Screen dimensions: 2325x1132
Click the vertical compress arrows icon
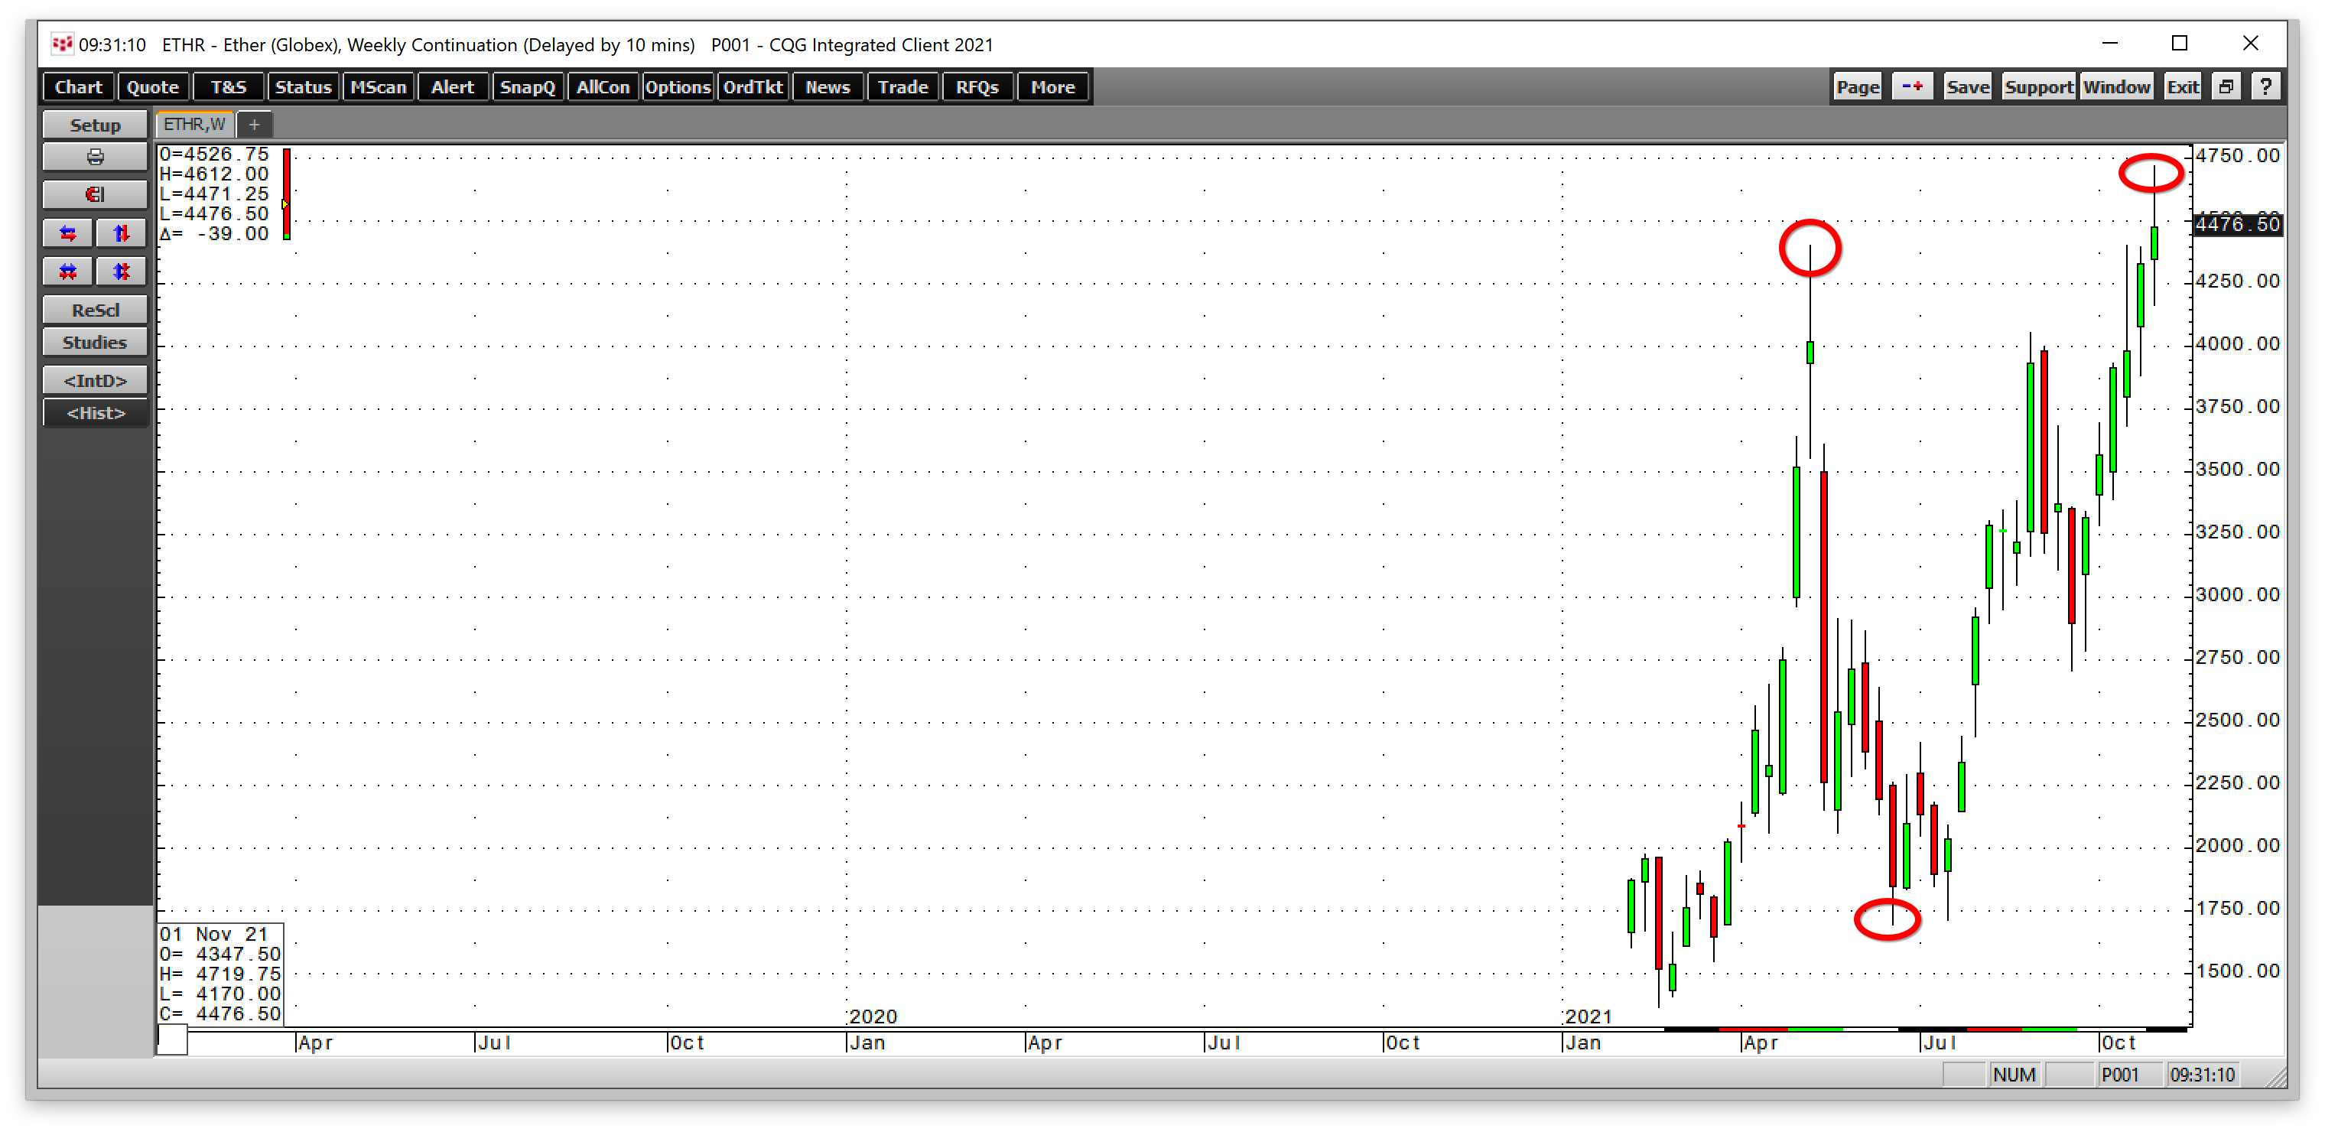click(x=121, y=271)
